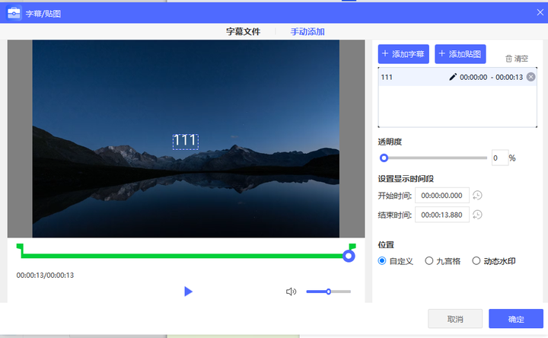Click the 开始时间 input field
This screenshot has width=548, height=338.
click(441, 196)
